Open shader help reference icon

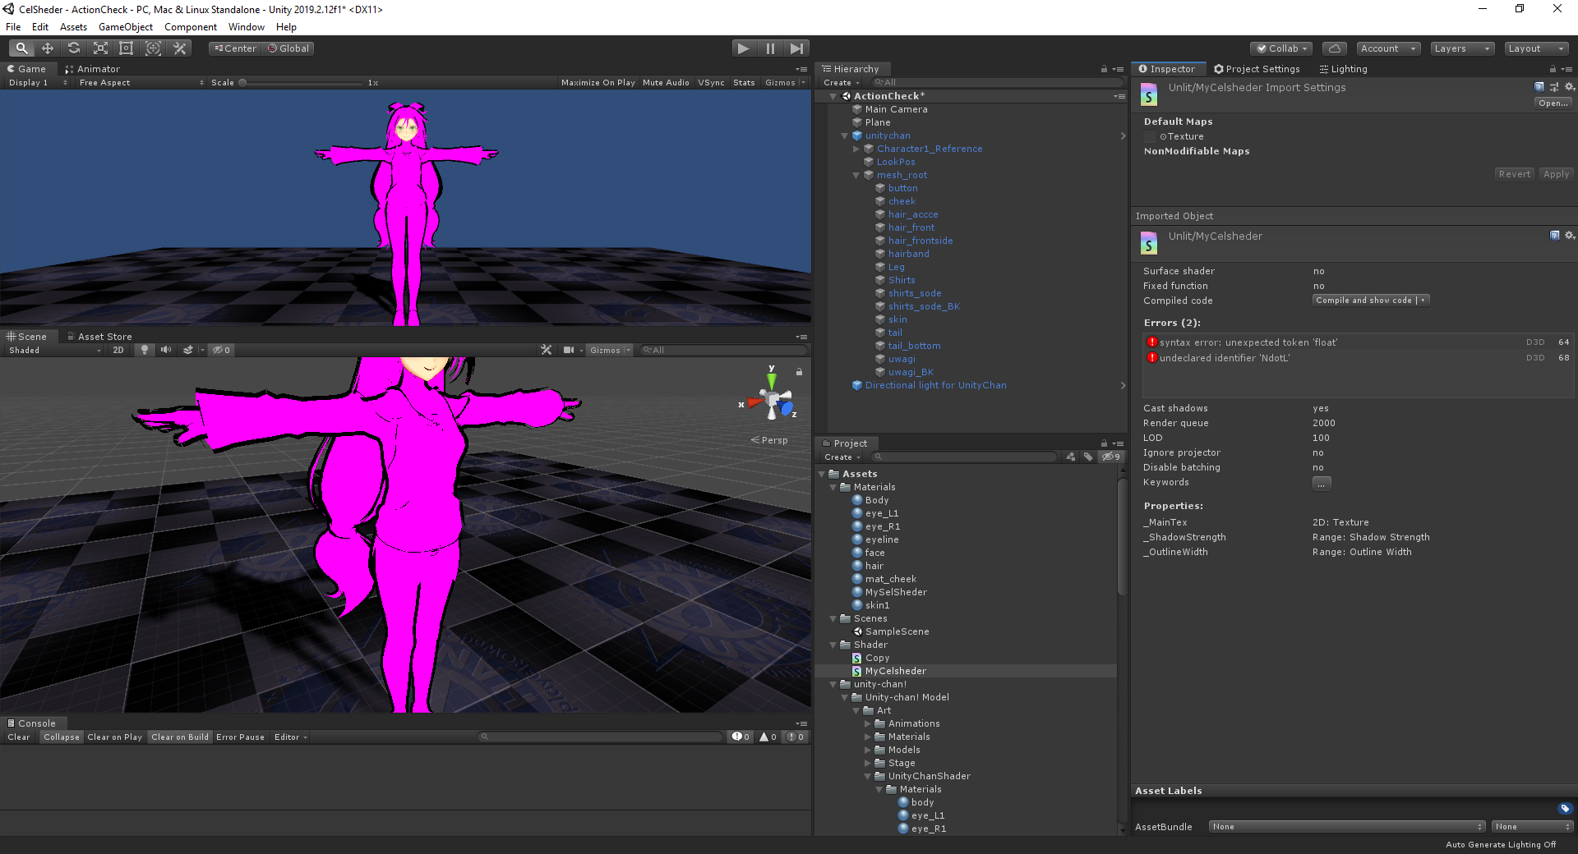(1539, 86)
